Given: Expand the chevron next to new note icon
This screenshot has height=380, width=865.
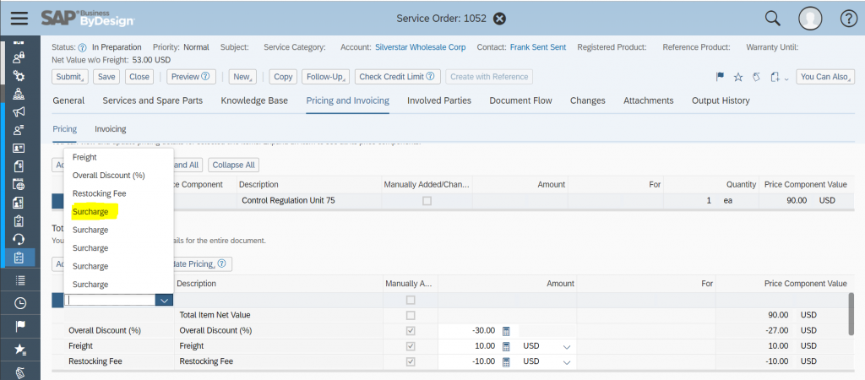Looking at the screenshot, I should click(786, 79).
